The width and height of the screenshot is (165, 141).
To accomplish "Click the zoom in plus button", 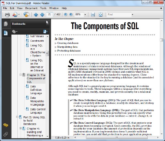I will (x=71, y=15).
